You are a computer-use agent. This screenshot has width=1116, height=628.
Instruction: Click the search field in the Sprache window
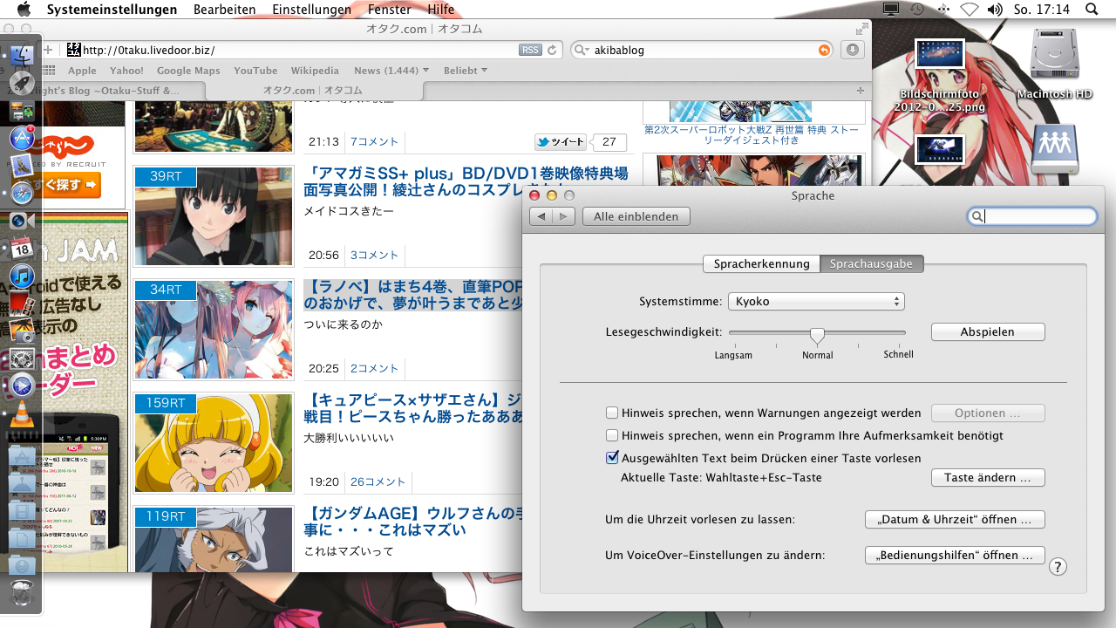pos(1032,216)
